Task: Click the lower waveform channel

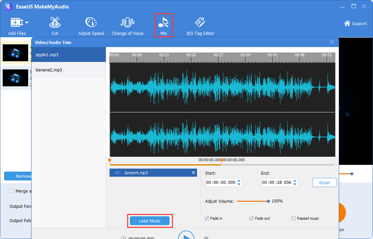Action: [222, 135]
